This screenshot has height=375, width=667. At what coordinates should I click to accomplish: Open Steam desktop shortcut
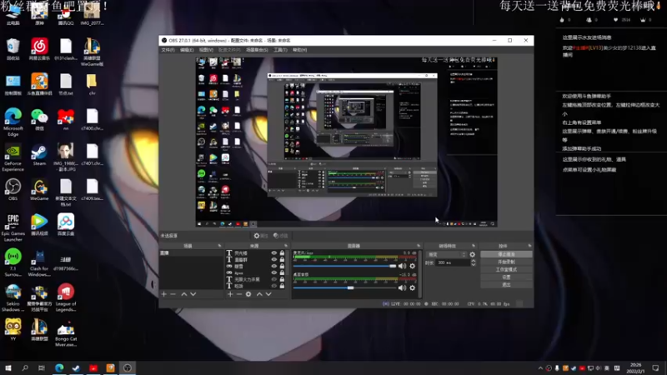click(x=39, y=155)
